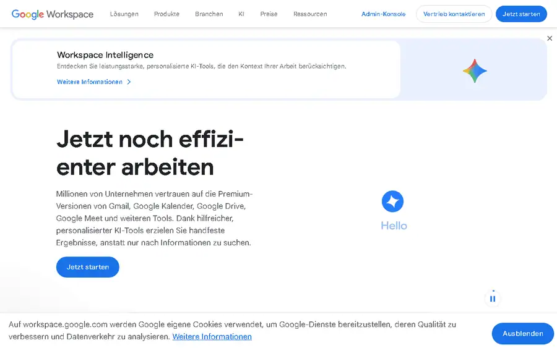
Task: Click Vertrieb kontaktieren button
Action: coord(454,14)
